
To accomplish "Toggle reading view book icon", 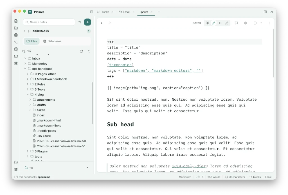I will pos(207,23).
